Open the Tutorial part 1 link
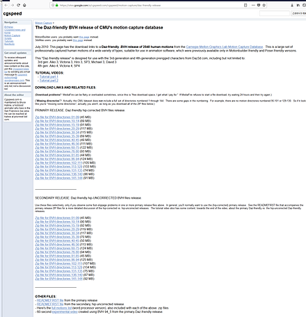 [49, 76]
